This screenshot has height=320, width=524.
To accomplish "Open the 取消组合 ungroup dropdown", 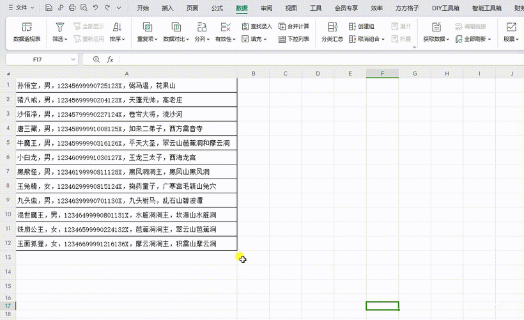I will coord(367,39).
